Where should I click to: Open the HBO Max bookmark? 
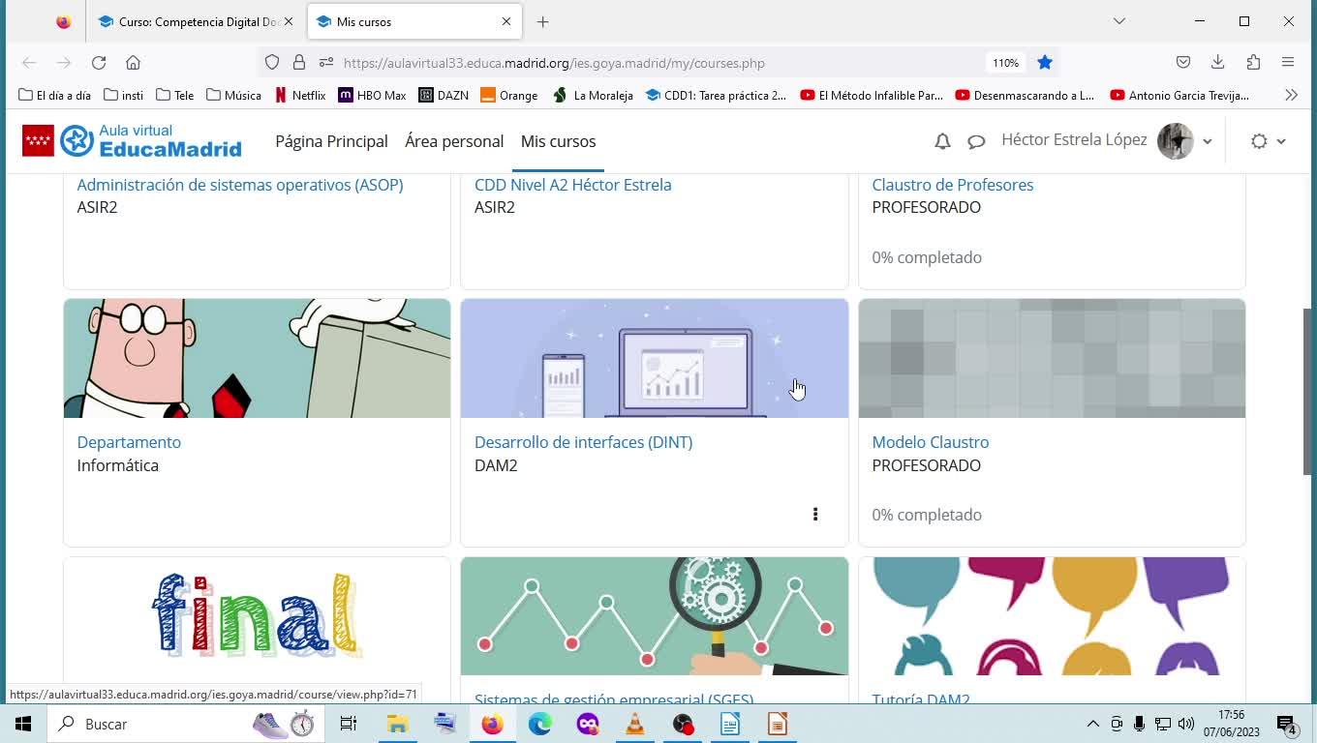pos(372,95)
